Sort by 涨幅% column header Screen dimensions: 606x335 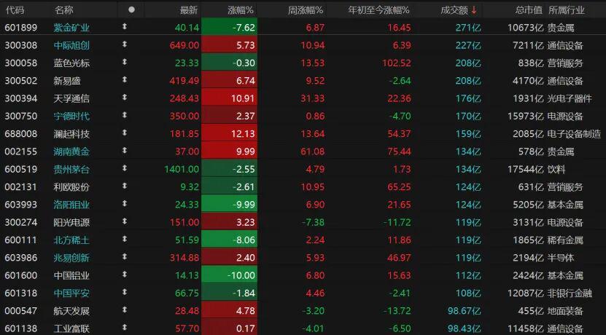point(238,9)
